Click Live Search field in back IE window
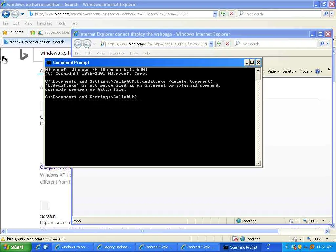The image size is (336, 252). coord(279,14)
